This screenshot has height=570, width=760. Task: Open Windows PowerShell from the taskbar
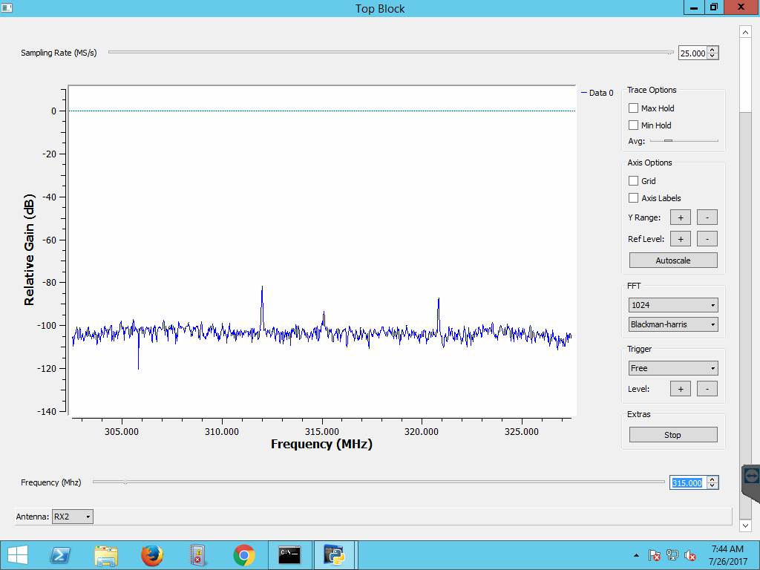pos(60,554)
